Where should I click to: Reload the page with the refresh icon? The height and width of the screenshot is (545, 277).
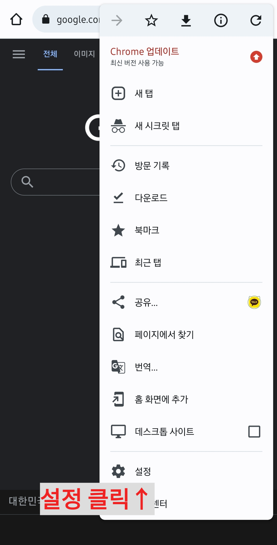[x=256, y=21]
